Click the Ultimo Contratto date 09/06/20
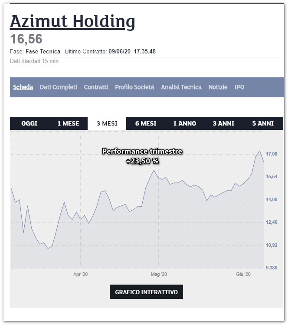 click(x=120, y=51)
